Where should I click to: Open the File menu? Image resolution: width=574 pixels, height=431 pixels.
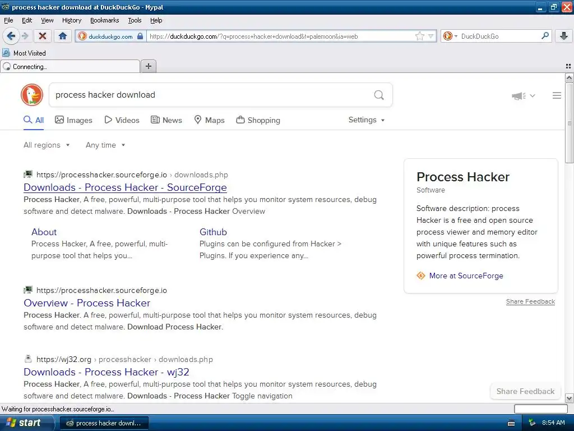coord(8,20)
